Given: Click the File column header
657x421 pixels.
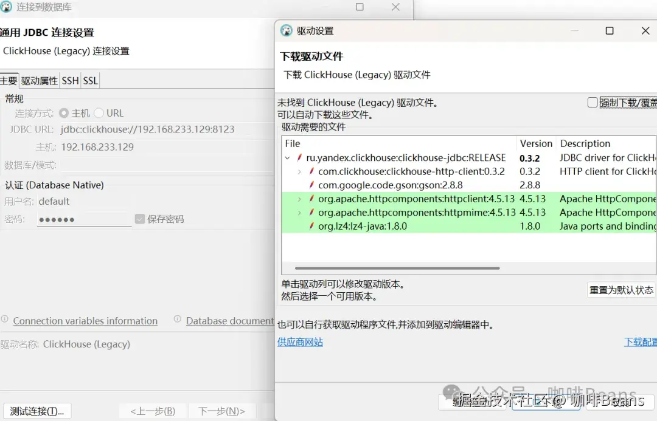Looking at the screenshot, I should pyautogui.click(x=399, y=143).
